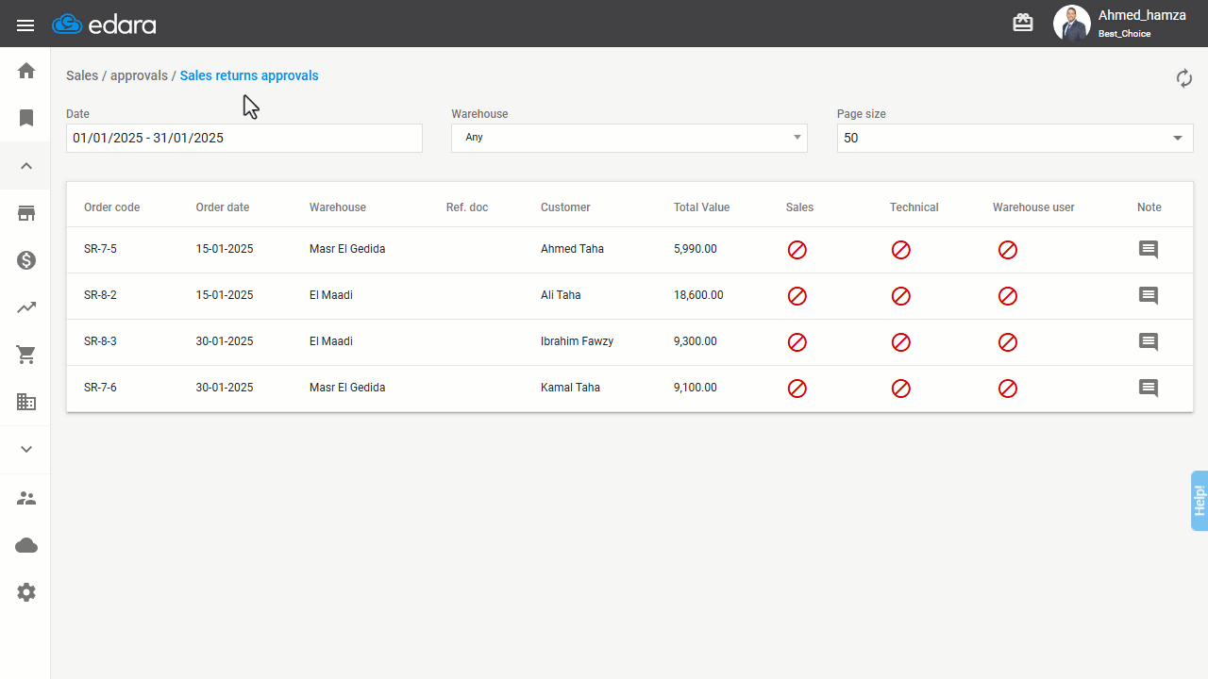Toggle Sales approval for SR-7-5
Image resolution: width=1208 pixels, height=679 pixels.
click(x=797, y=250)
